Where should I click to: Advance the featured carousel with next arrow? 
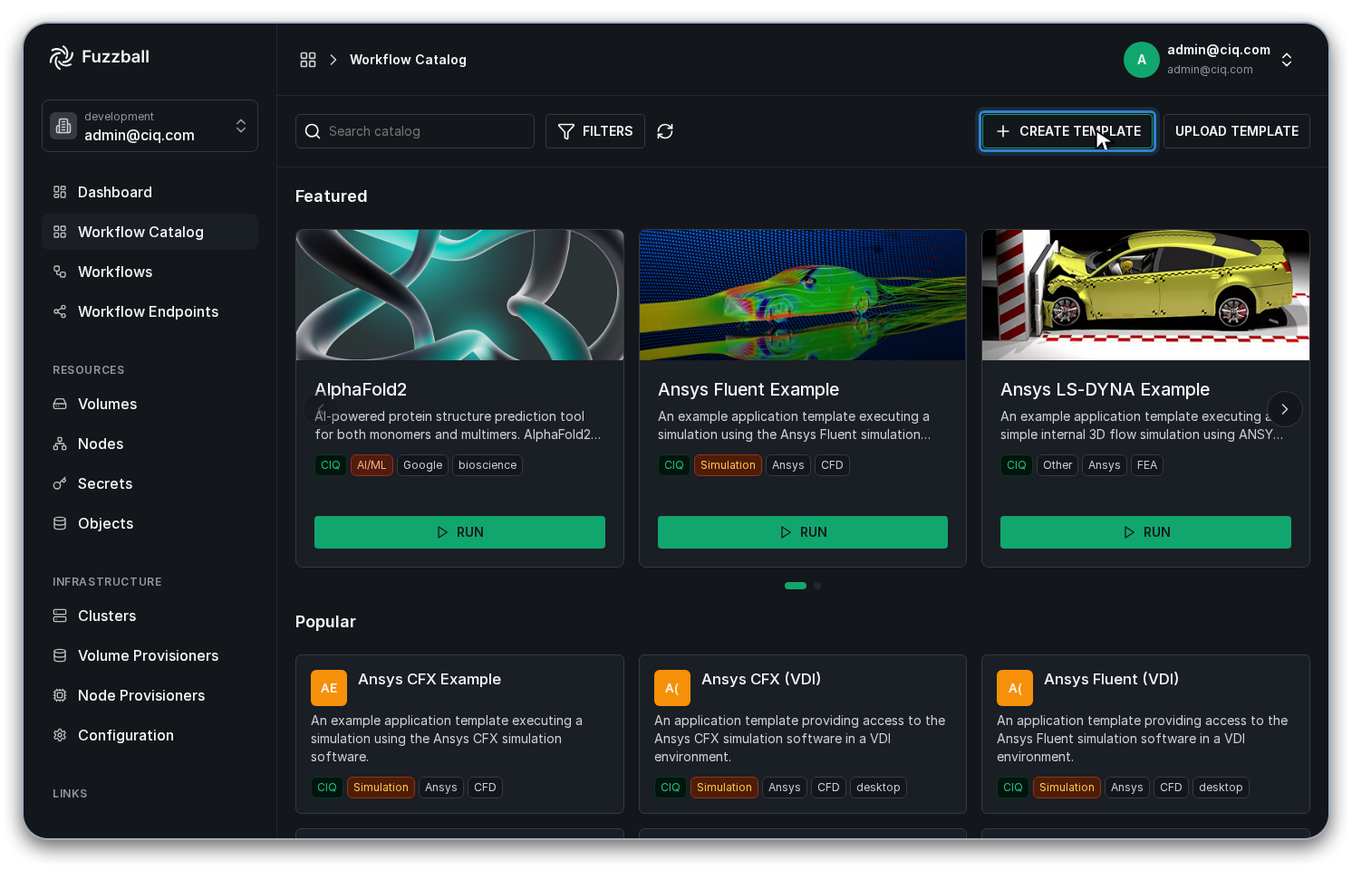(x=1284, y=409)
